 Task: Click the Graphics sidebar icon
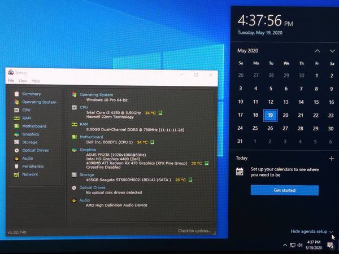[16, 134]
